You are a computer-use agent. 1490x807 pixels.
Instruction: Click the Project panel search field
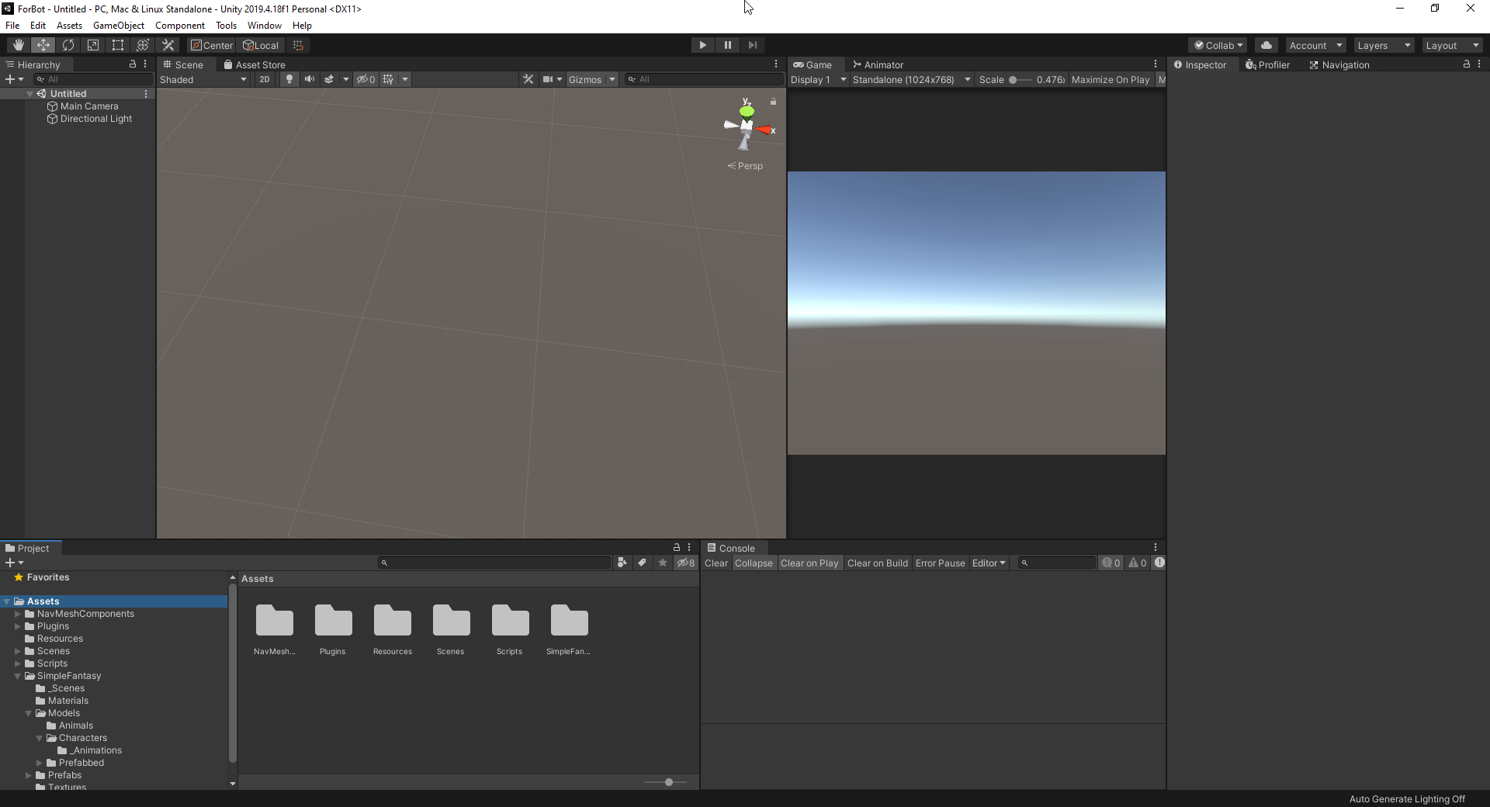click(497, 563)
